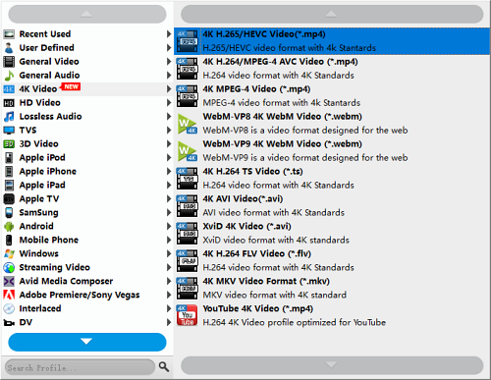Click the Adobe Premiere/Sony Vegas icon
Viewport: 491px width, 380px height.
9,296
